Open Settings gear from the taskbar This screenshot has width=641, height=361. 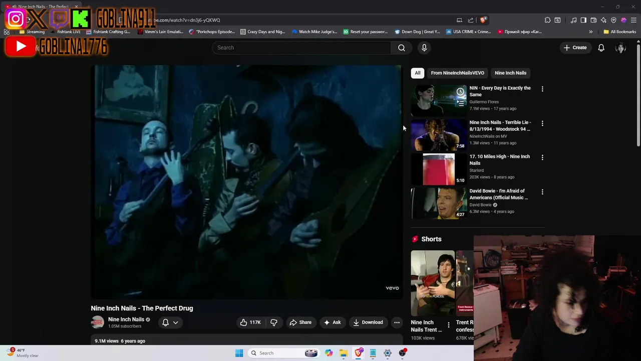tap(388, 353)
